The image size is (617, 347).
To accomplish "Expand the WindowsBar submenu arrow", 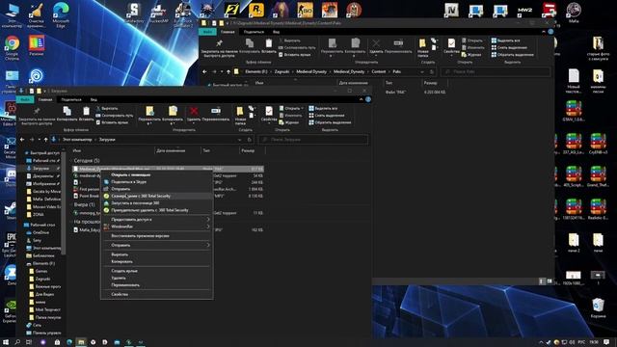I will coord(208,227).
